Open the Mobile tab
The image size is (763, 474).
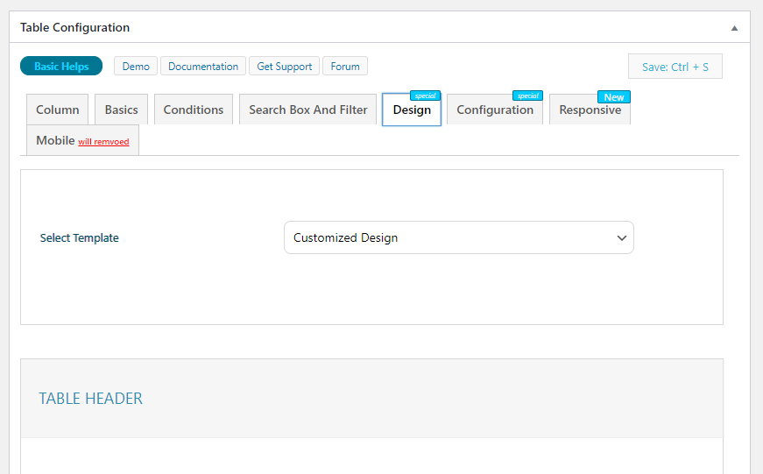coord(82,140)
